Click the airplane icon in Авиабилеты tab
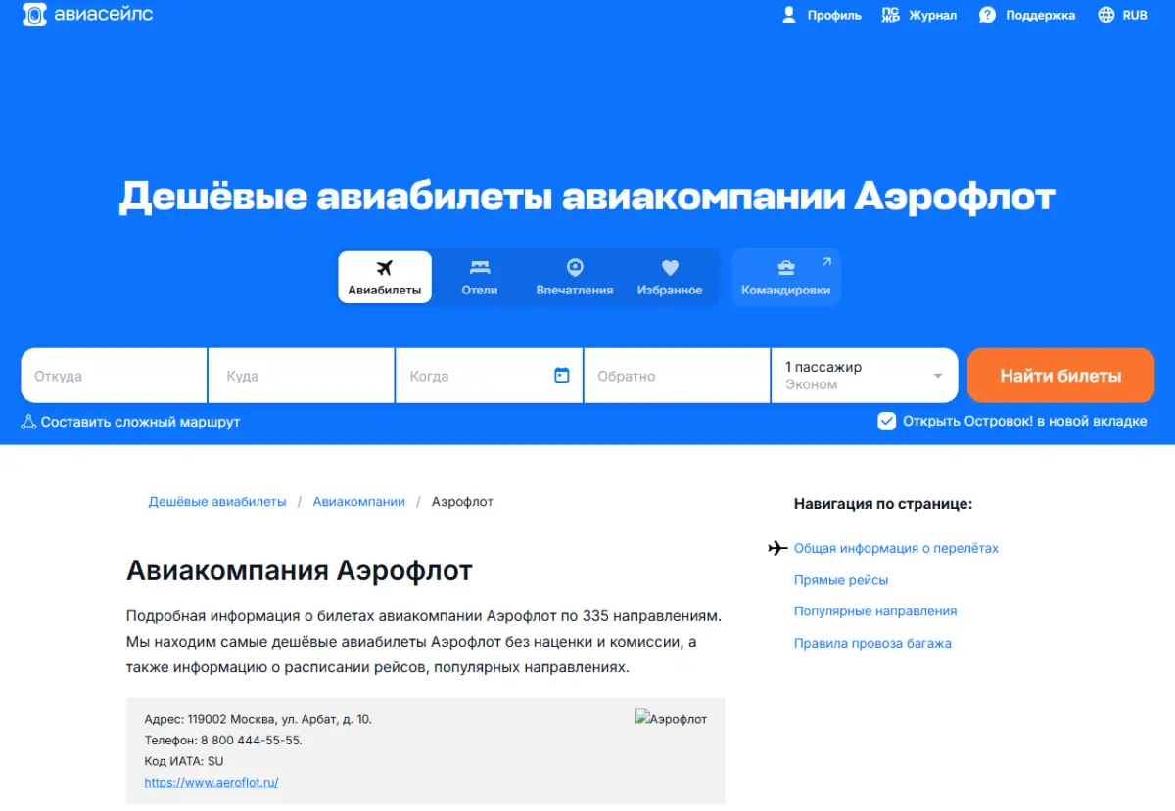Screen dimensions: 1175x811 pyautogui.click(x=385, y=268)
